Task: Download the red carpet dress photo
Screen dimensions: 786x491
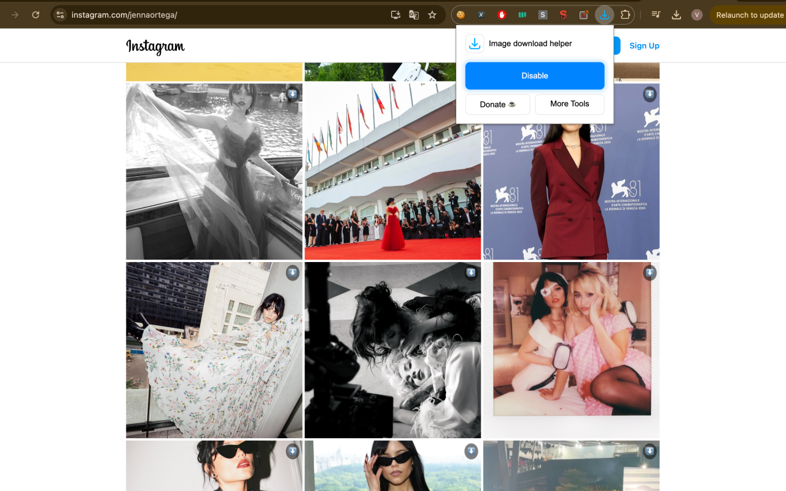Action: 471,95
